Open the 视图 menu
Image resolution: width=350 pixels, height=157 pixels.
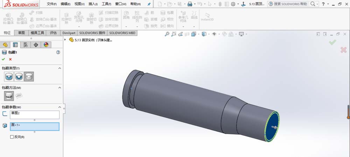click(79, 4)
